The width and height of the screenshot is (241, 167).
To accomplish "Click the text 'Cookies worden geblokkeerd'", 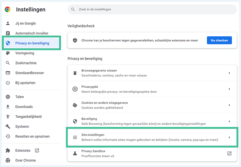I will coord(102,108).
